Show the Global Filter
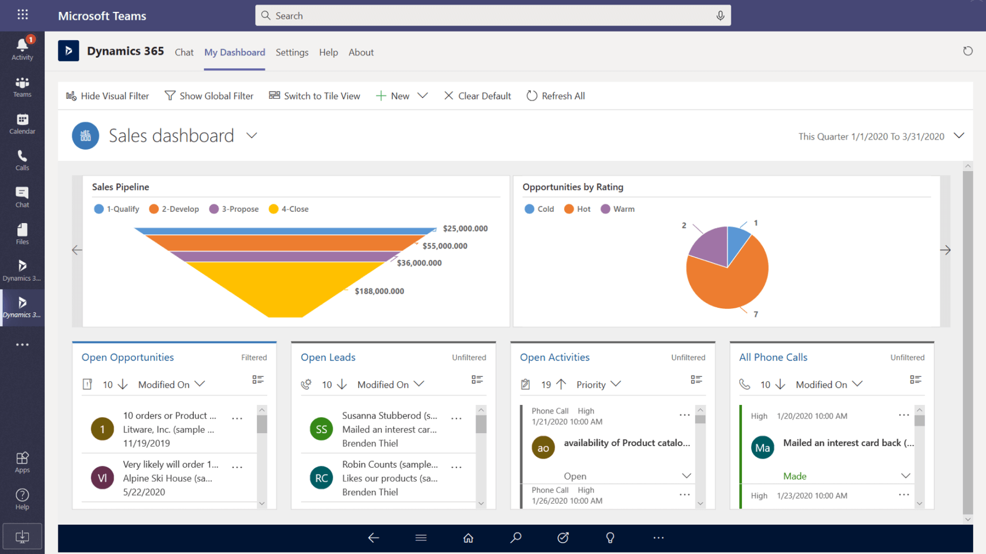This screenshot has width=986, height=554. [209, 96]
